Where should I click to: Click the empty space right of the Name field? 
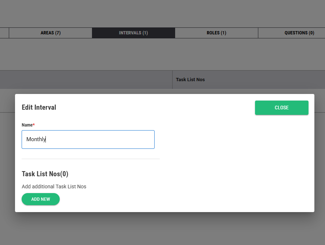[234, 139]
